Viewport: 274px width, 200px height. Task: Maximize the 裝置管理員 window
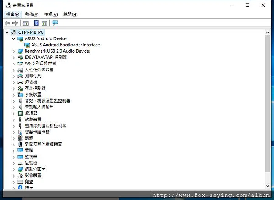pos(248,5)
